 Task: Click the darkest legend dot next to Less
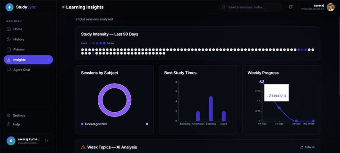point(90,43)
